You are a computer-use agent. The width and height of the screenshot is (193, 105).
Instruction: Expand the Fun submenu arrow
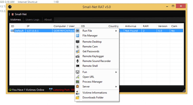coord(116,72)
